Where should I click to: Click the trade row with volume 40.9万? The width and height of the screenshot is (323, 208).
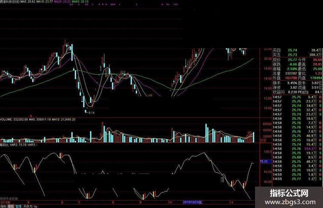tap(297, 136)
